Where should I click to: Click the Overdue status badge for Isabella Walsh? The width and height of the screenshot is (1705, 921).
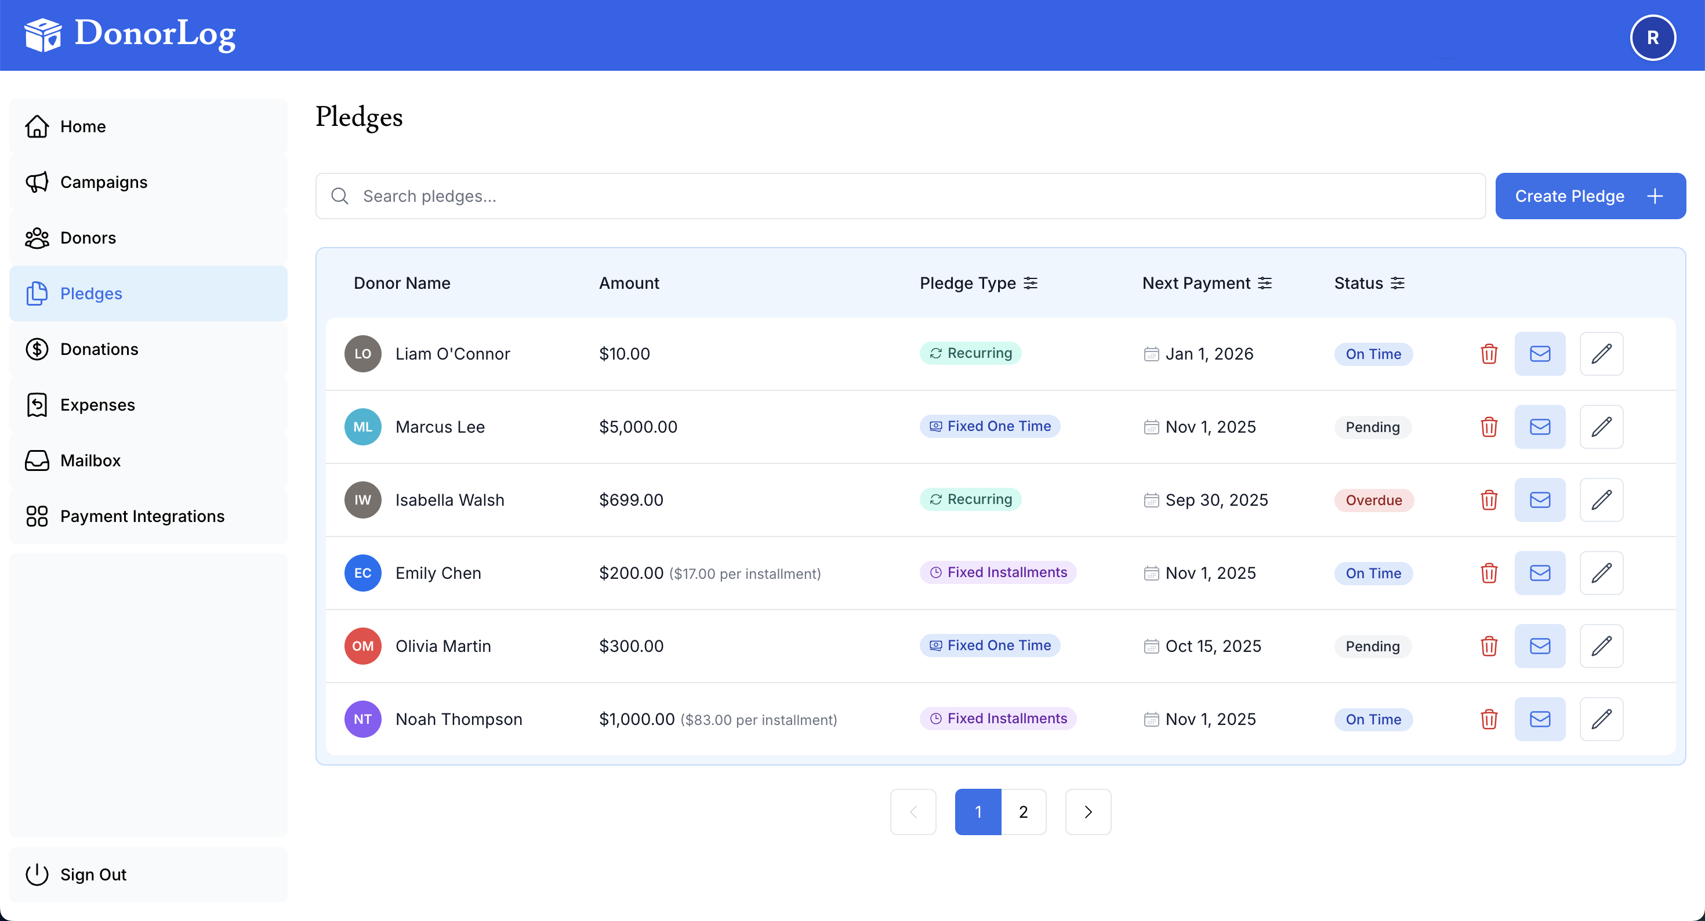click(x=1373, y=500)
